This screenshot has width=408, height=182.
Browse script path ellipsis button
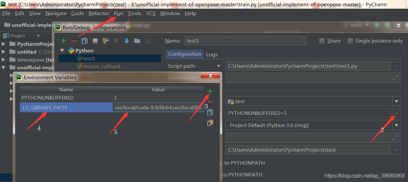point(397,66)
